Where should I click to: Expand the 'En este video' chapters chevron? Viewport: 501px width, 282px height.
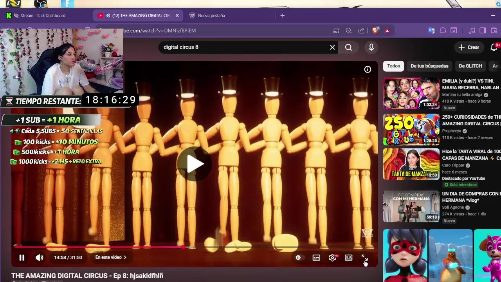click(125, 257)
